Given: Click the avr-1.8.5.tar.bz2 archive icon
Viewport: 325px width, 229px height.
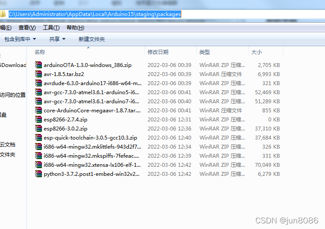Looking at the screenshot, I should (x=39, y=74).
